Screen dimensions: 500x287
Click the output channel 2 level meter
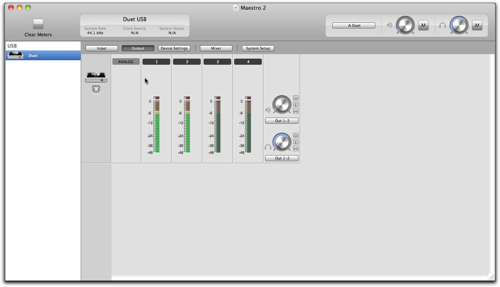point(187,126)
